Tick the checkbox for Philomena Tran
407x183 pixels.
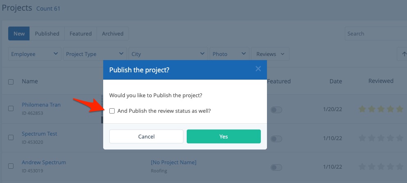tap(11, 108)
